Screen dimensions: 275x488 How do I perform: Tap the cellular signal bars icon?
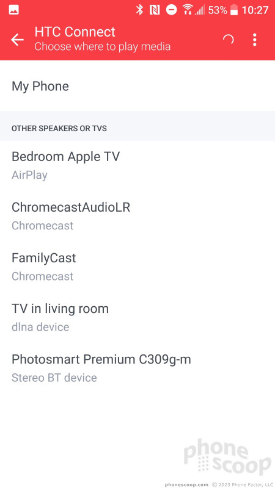200,10
